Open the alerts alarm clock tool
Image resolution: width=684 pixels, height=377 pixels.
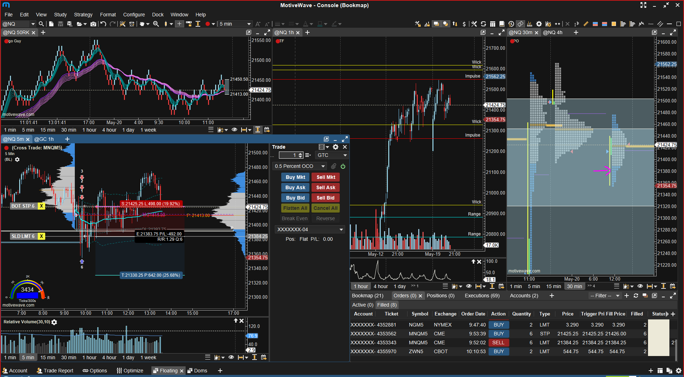coord(132,24)
